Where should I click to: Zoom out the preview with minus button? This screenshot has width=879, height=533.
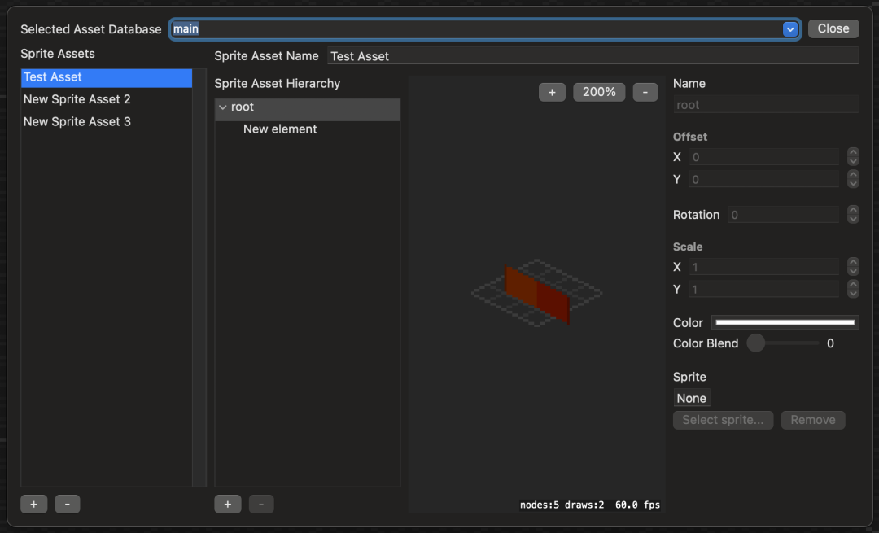click(645, 93)
